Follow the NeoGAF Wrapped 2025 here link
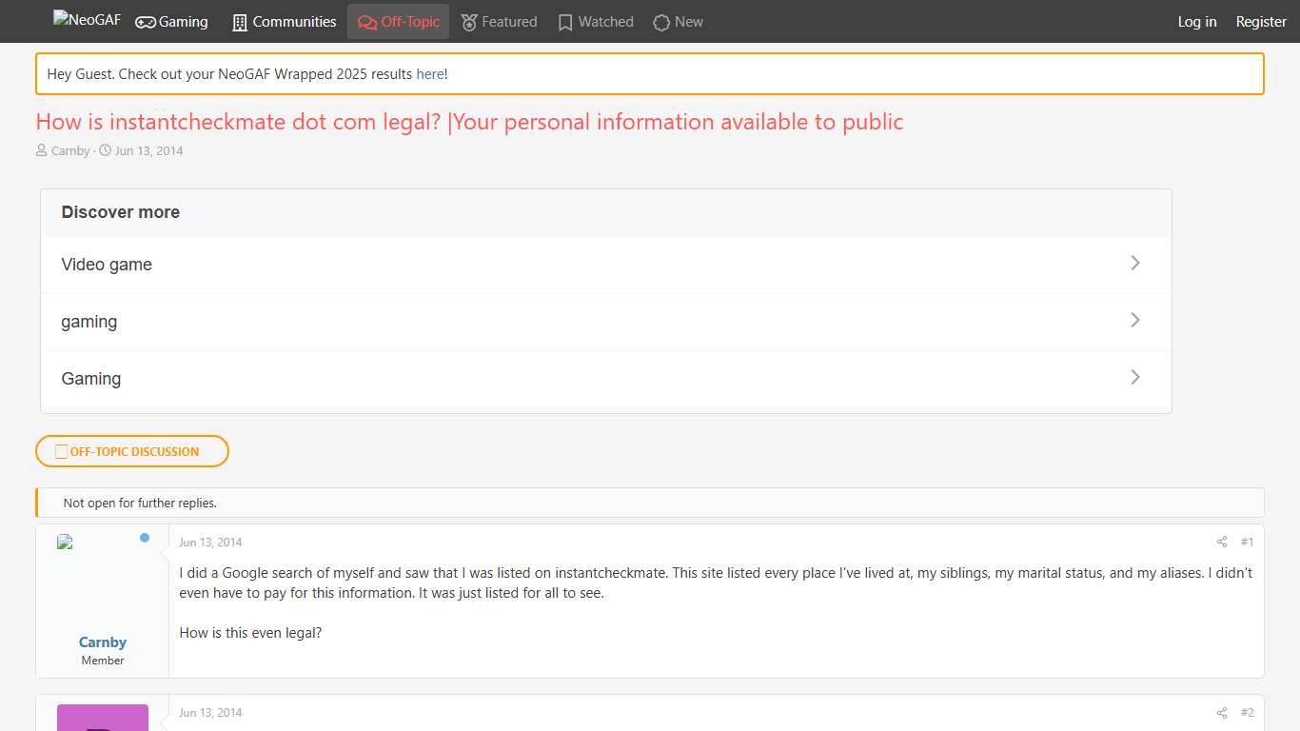 (429, 73)
